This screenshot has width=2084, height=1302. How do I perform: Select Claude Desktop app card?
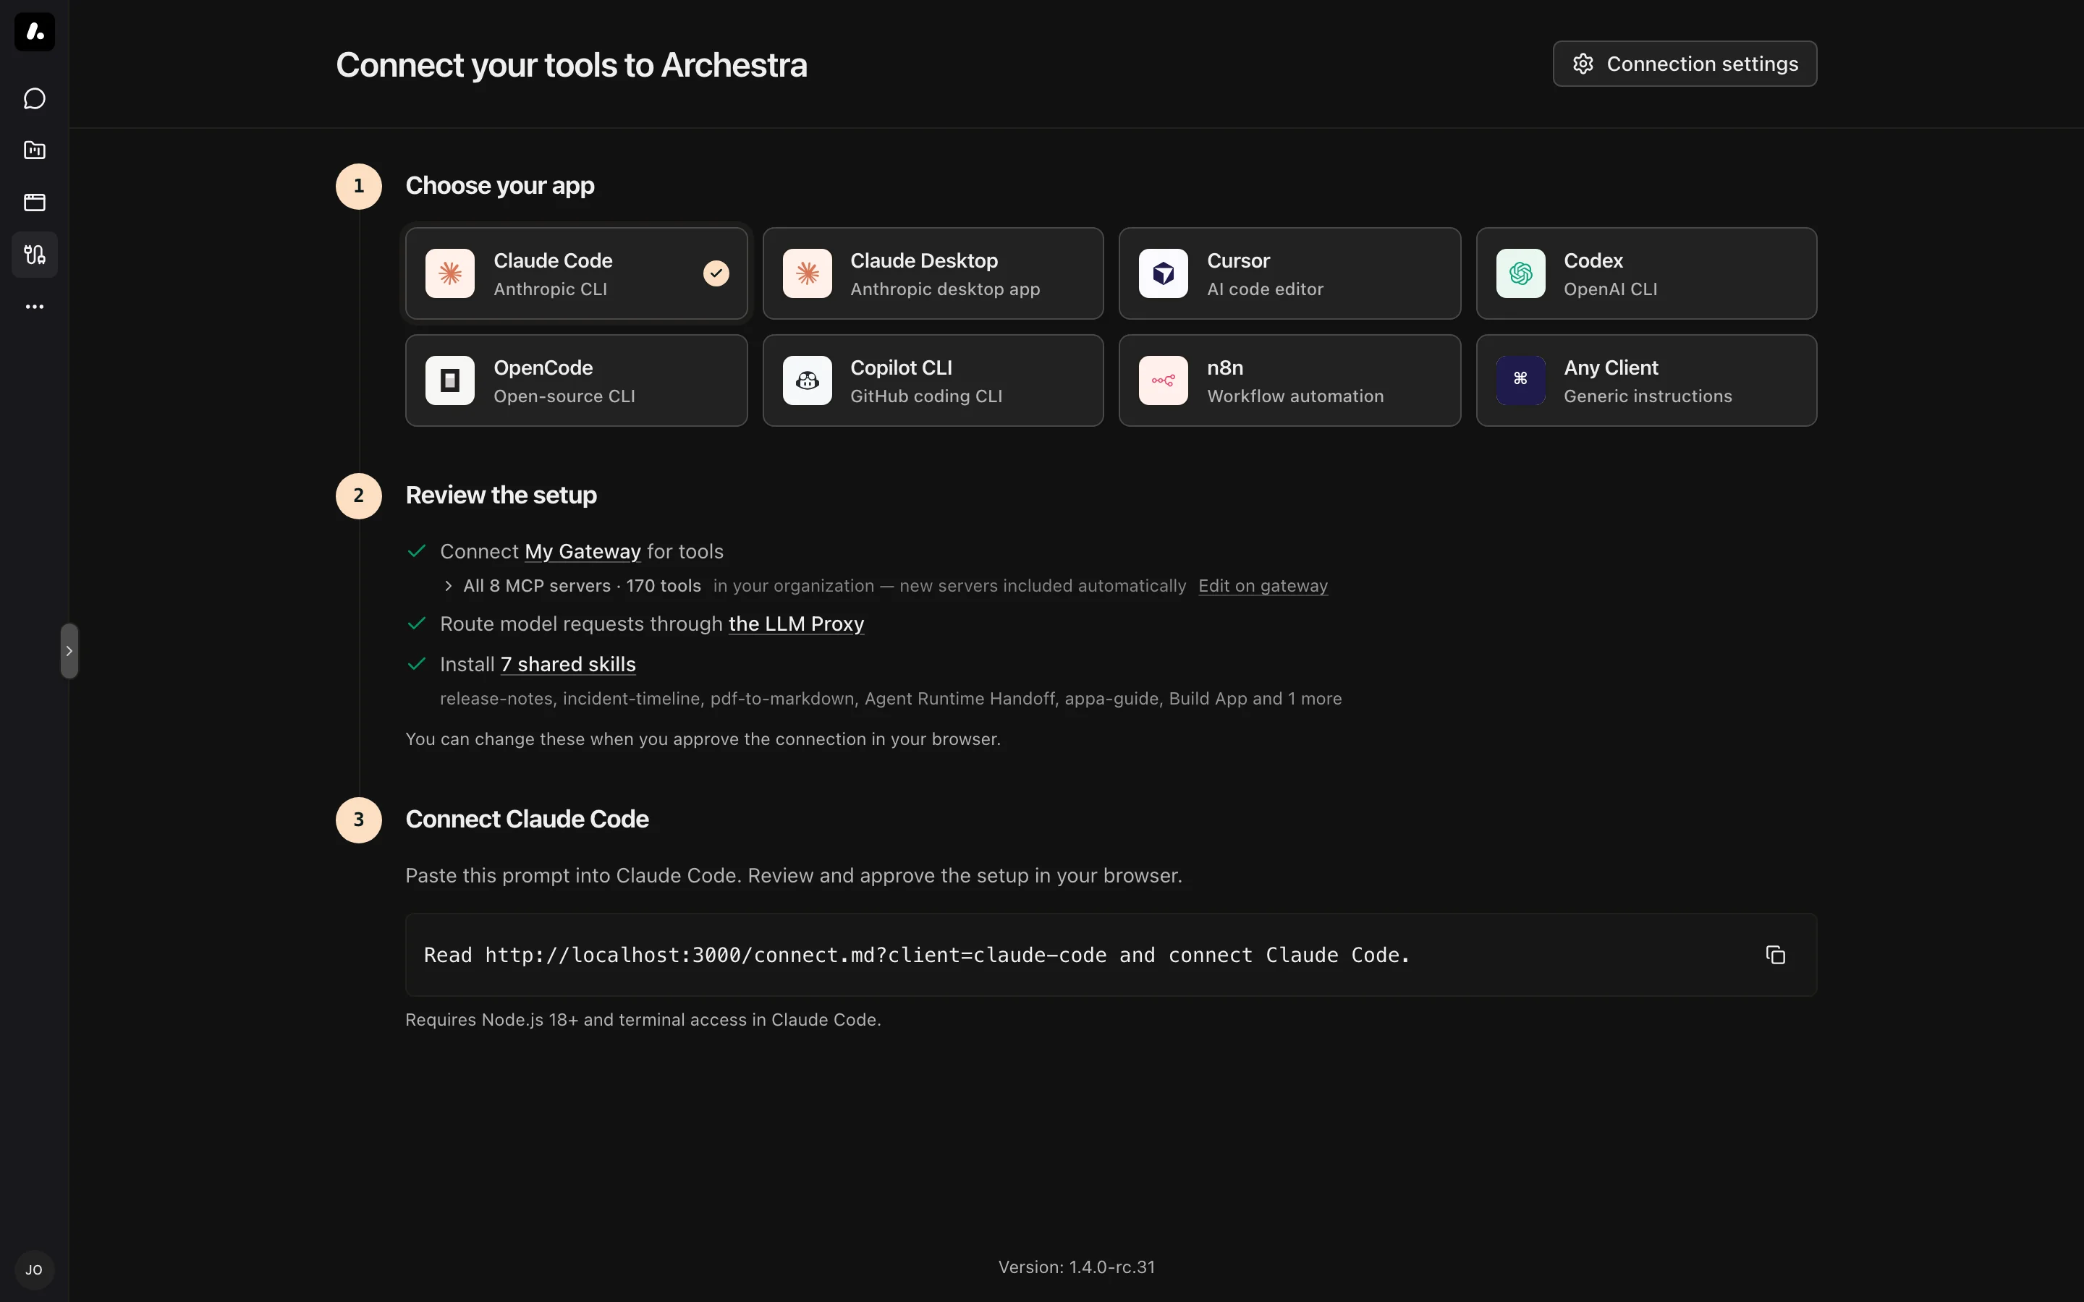click(x=933, y=273)
